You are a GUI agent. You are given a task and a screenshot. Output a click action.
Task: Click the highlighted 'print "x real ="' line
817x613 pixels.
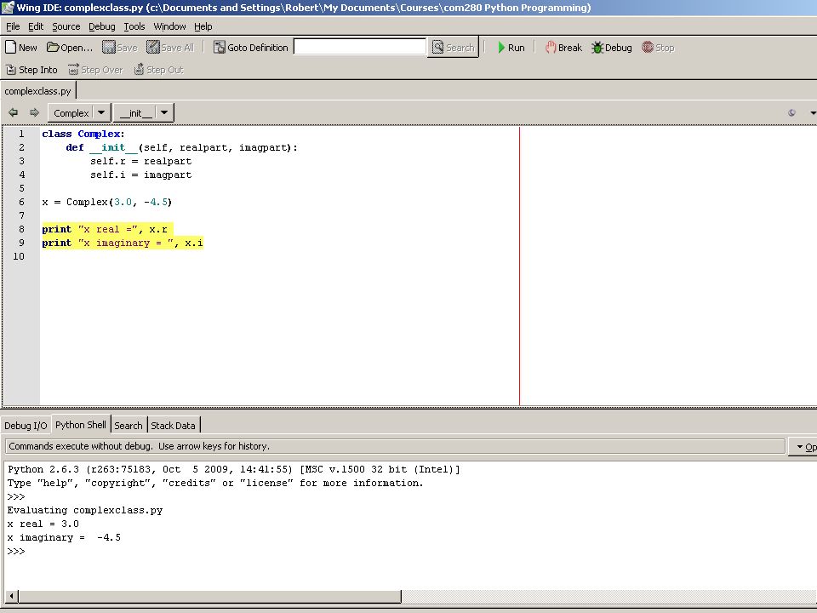pos(107,229)
